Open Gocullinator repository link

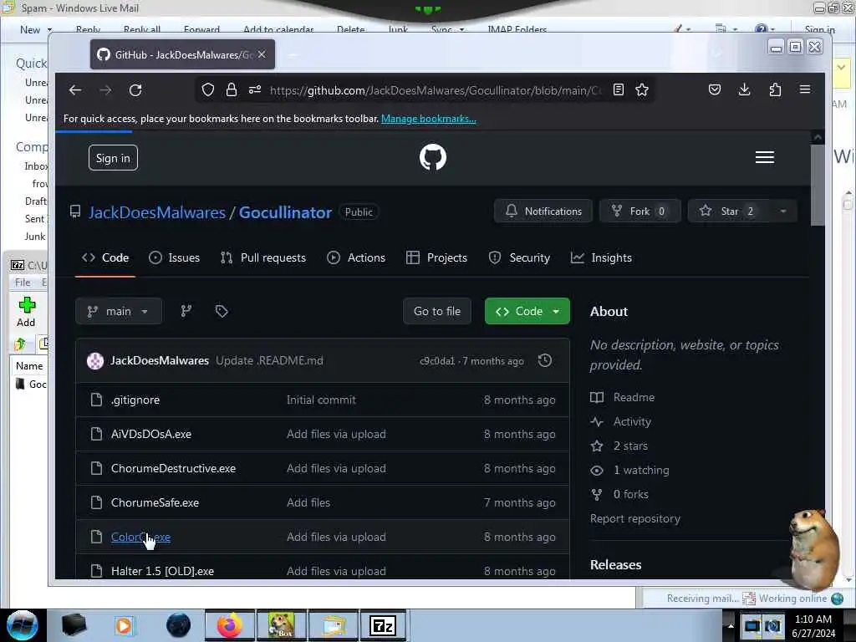285,212
